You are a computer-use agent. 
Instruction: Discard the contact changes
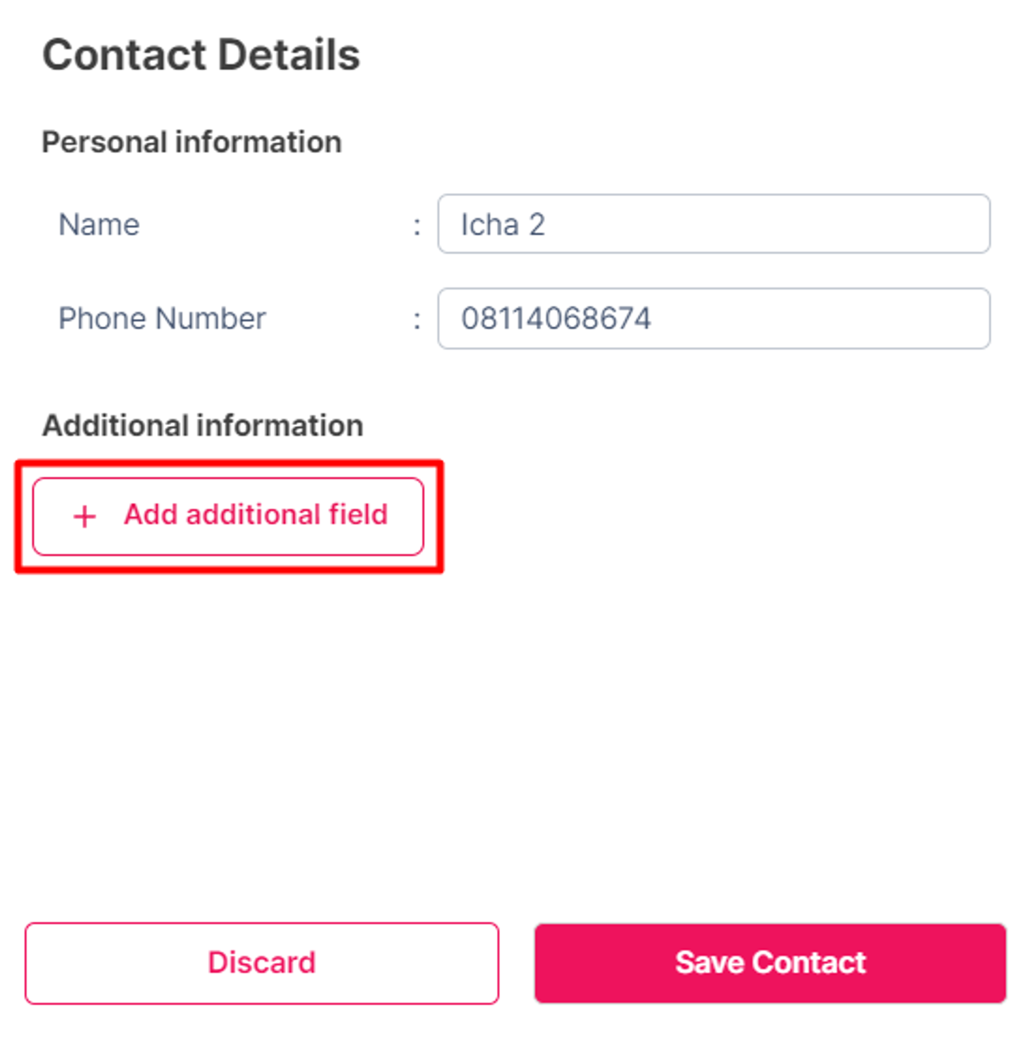[x=262, y=962]
